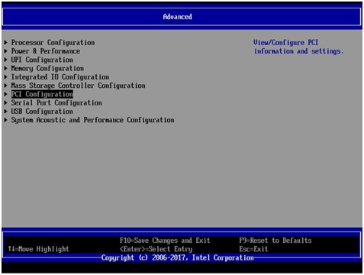Image resolution: width=364 pixels, height=275 pixels.
Task: Open Mass Storage Controller Configuration
Action: pos(78,86)
